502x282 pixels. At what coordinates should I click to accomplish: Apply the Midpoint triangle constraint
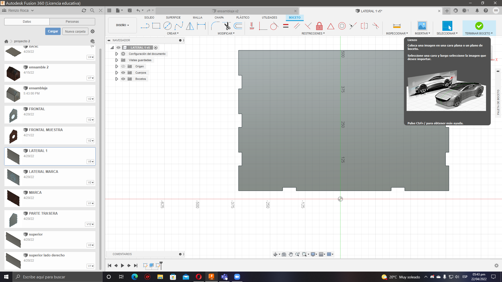330,26
